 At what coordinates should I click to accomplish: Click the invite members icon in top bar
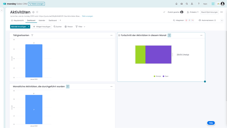(x=192, y=4)
